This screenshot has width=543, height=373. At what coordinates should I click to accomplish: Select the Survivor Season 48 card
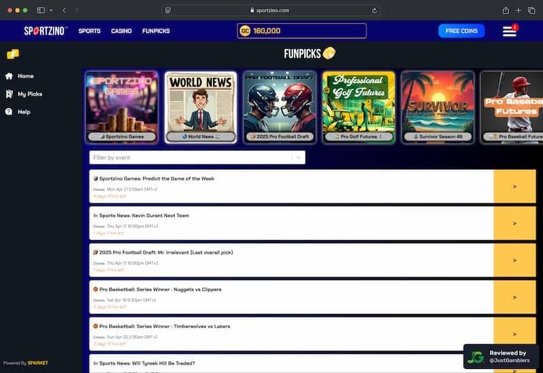click(x=438, y=107)
